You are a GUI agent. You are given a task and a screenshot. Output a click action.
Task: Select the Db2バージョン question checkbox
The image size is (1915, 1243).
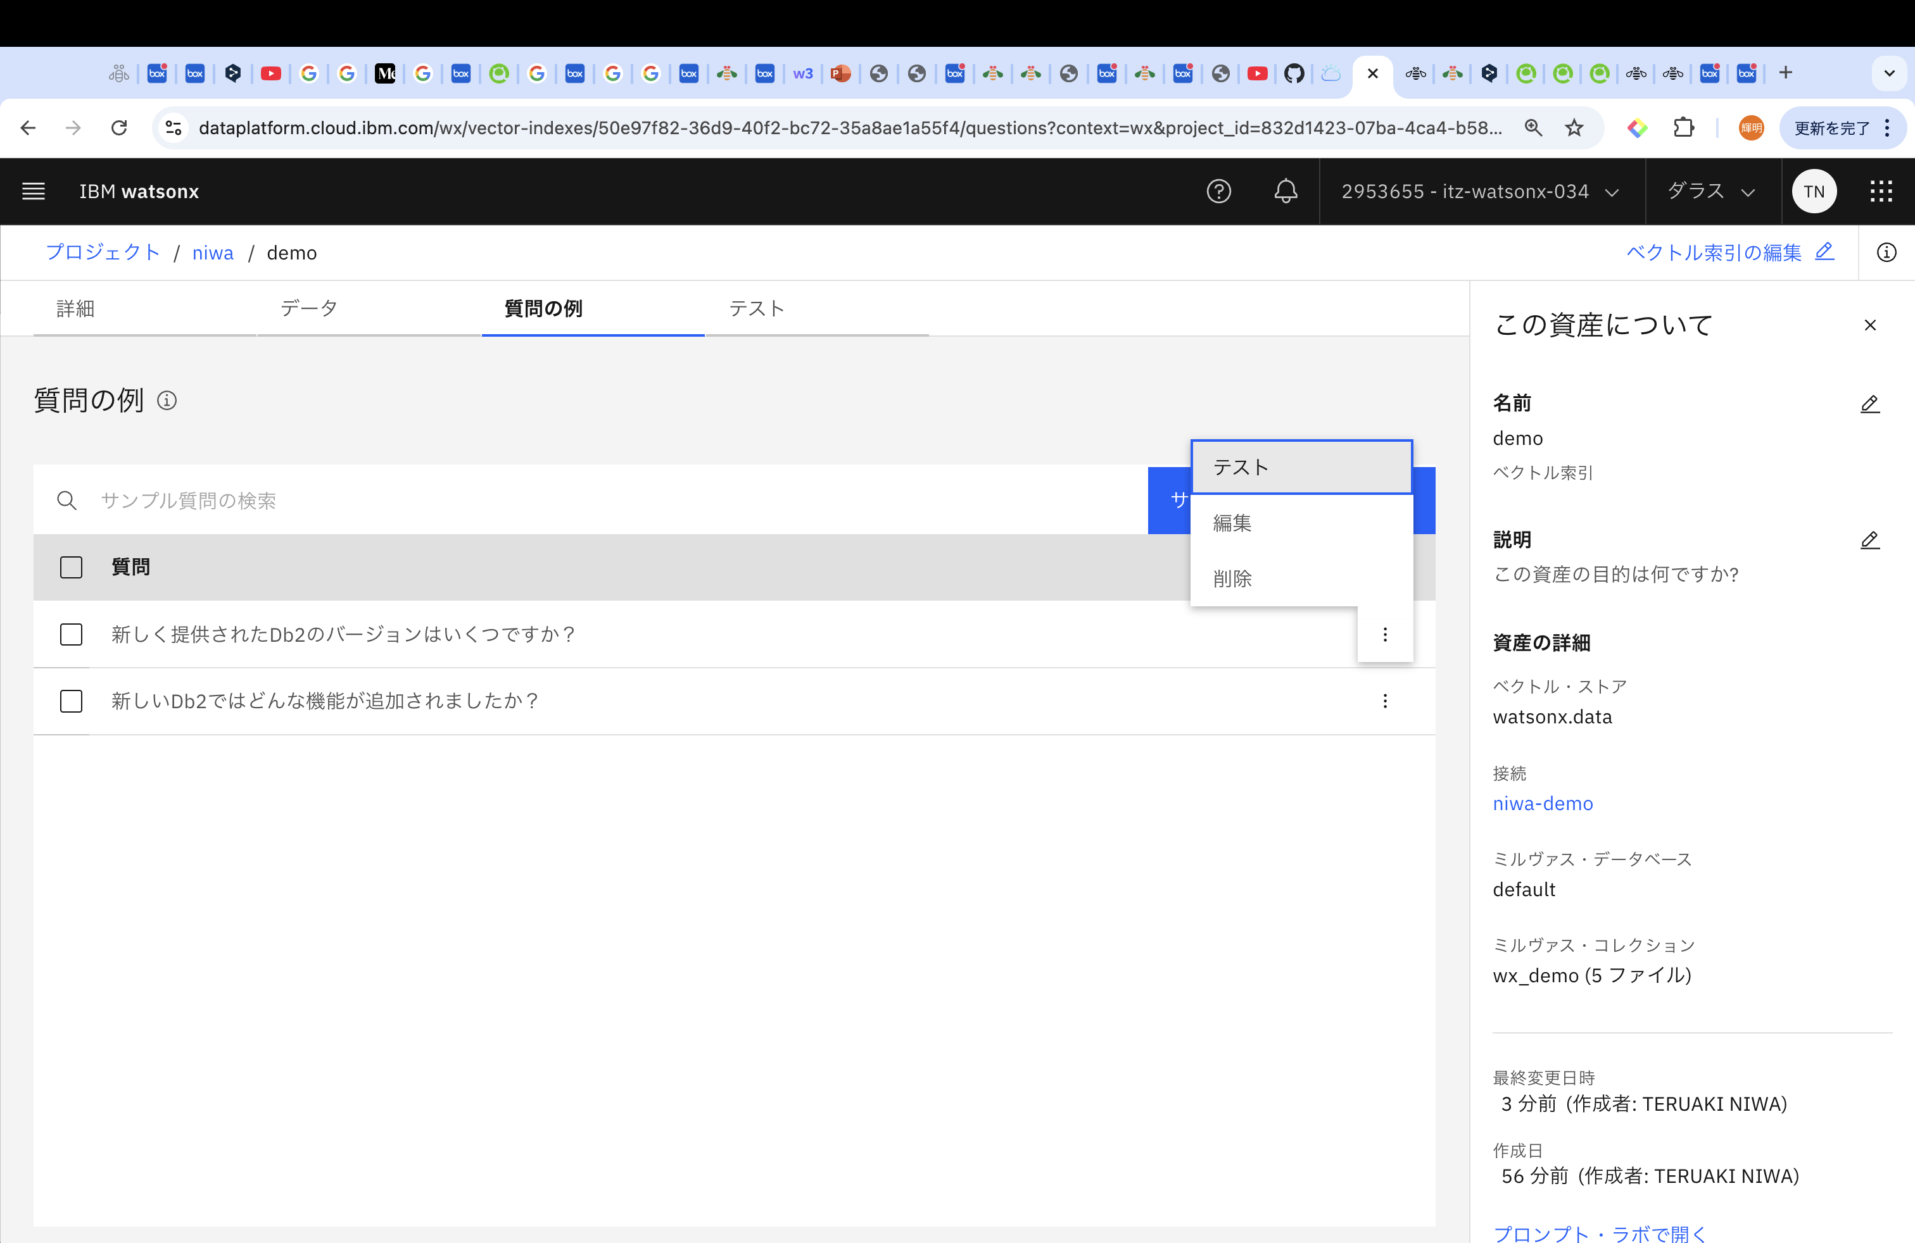coord(71,634)
